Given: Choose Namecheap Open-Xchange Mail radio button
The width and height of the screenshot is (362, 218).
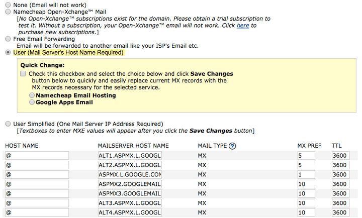Looking at the screenshot, I should click(8, 12).
